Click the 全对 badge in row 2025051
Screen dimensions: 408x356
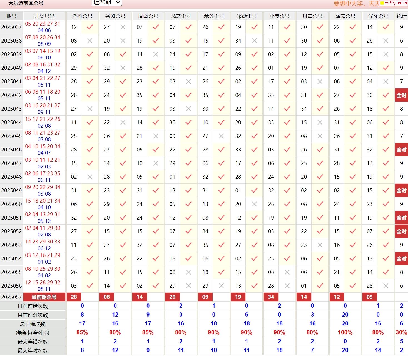coord(401,218)
